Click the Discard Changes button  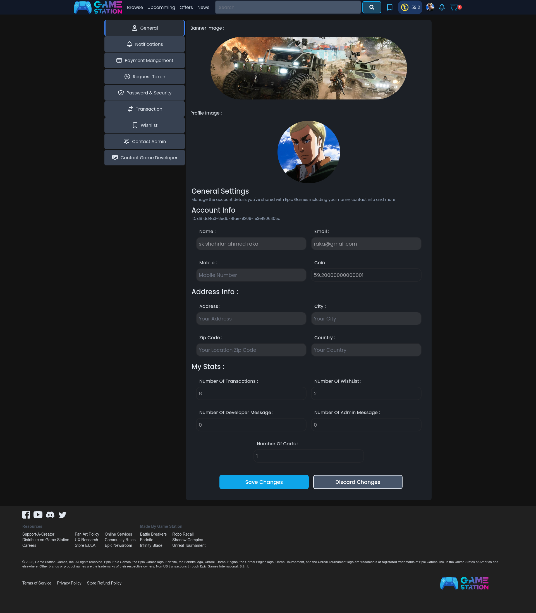point(358,482)
